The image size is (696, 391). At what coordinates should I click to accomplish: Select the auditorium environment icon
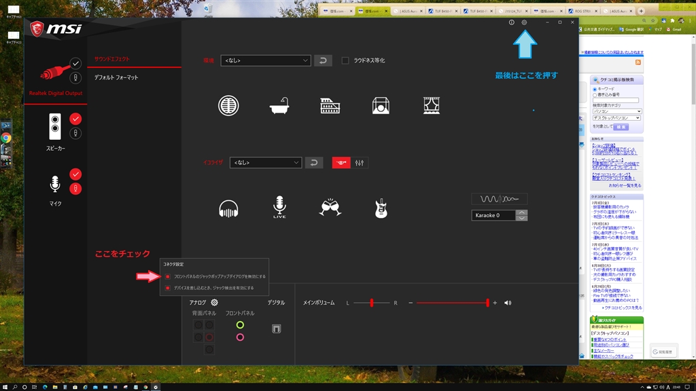(381, 105)
